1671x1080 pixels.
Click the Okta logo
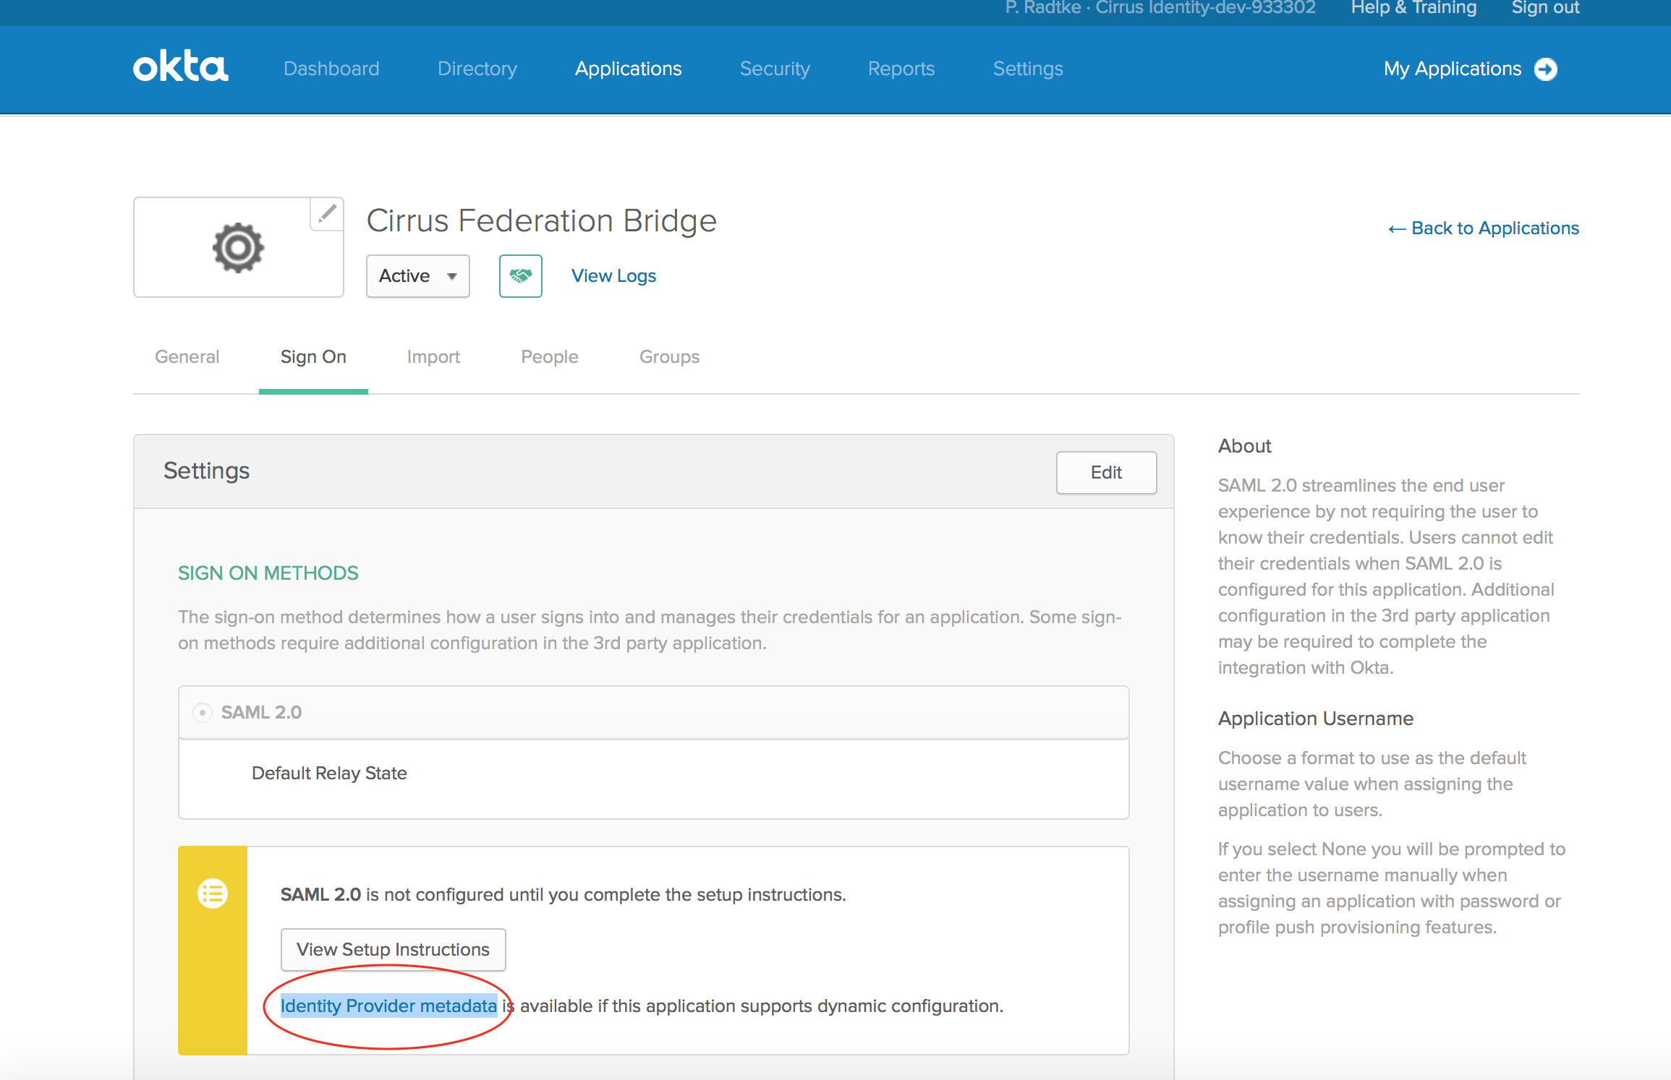pyautogui.click(x=181, y=67)
